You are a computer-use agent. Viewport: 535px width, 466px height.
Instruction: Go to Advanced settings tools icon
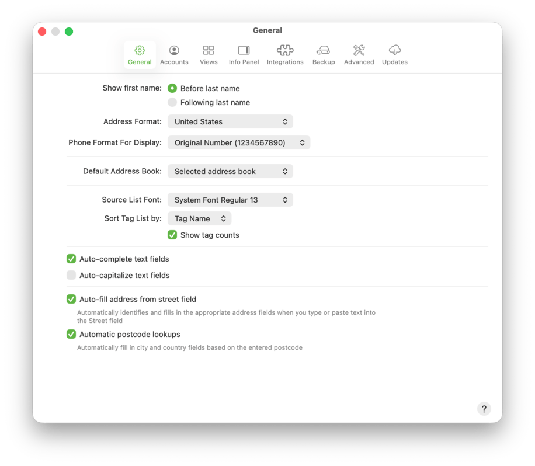pos(359,51)
